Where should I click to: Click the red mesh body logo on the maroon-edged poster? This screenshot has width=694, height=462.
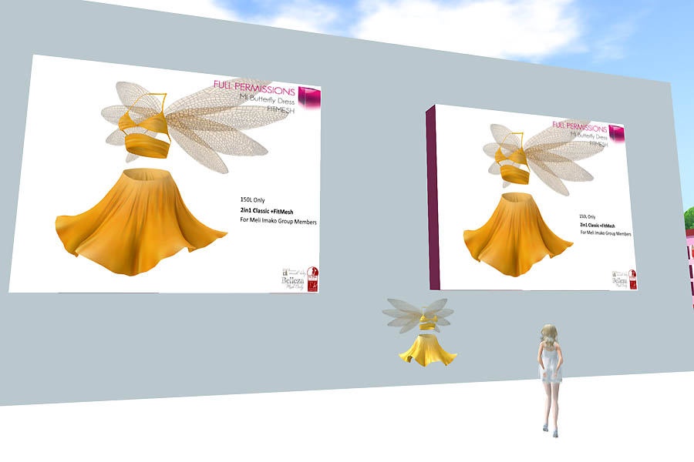point(633,280)
